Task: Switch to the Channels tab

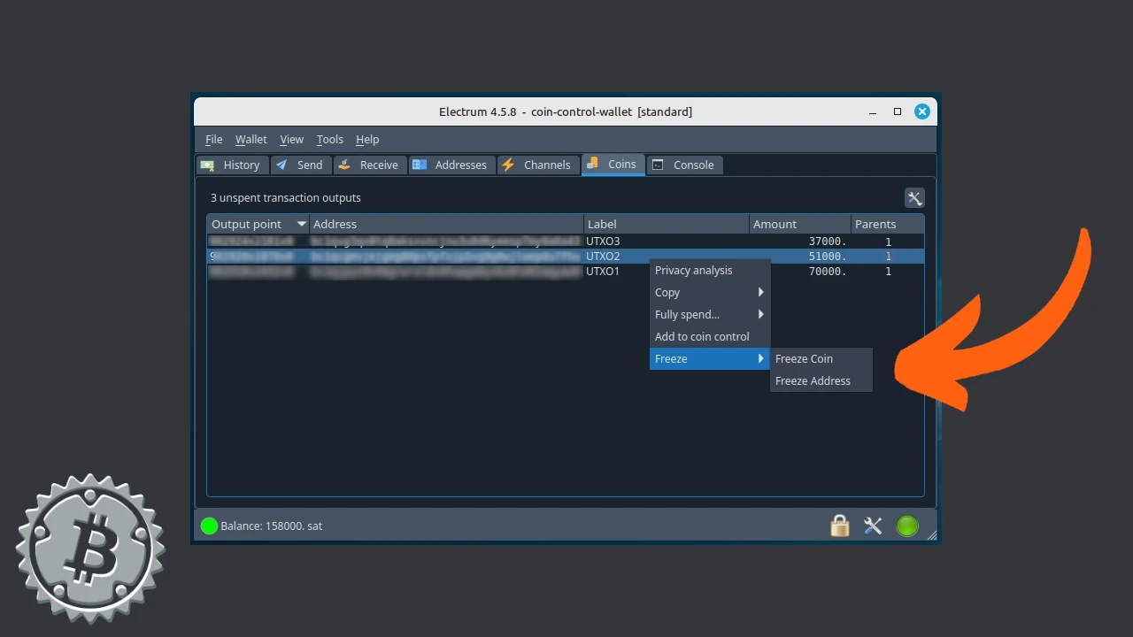Action: click(538, 165)
